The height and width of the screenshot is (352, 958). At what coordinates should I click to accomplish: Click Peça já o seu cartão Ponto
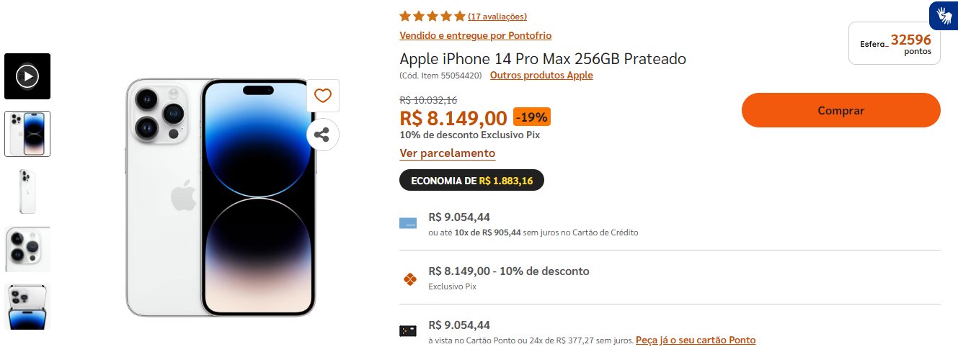click(x=696, y=340)
